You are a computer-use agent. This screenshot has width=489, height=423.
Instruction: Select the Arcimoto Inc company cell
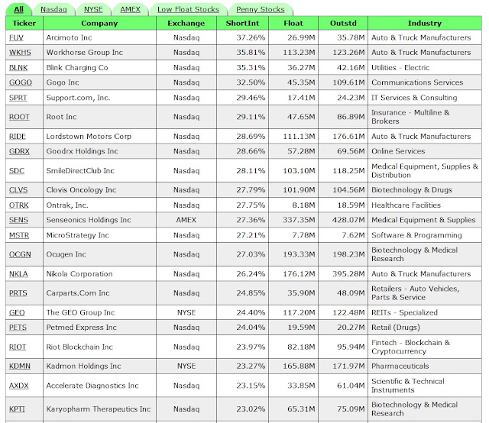[x=99, y=37]
